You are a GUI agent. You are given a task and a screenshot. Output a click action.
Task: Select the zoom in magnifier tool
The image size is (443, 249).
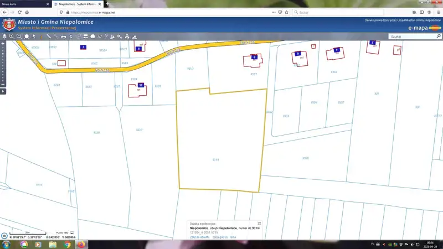click(x=12, y=37)
